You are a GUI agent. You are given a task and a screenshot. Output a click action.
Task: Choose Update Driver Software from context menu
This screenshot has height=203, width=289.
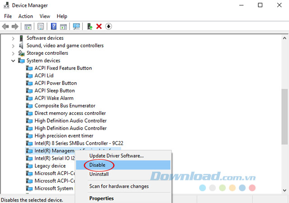pos(123,156)
